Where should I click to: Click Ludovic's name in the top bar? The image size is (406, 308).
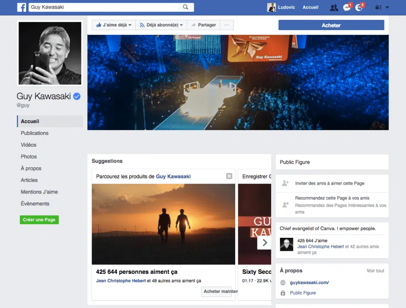click(x=286, y=7)
